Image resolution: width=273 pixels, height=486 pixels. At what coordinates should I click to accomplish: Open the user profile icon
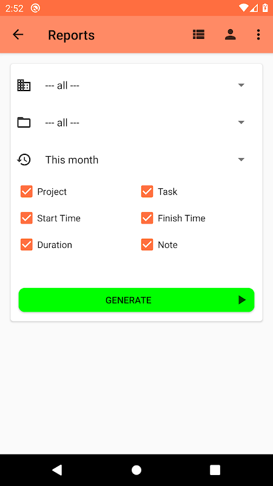(231, 35)
